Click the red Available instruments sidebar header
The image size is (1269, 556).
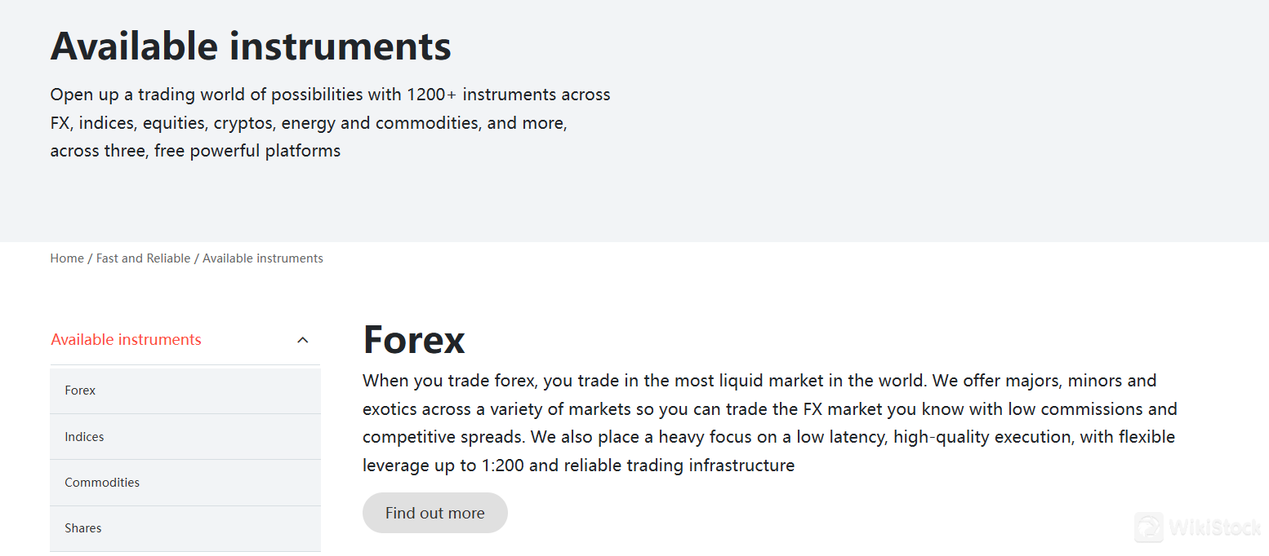pyautogui.click(x=126, y=340)
